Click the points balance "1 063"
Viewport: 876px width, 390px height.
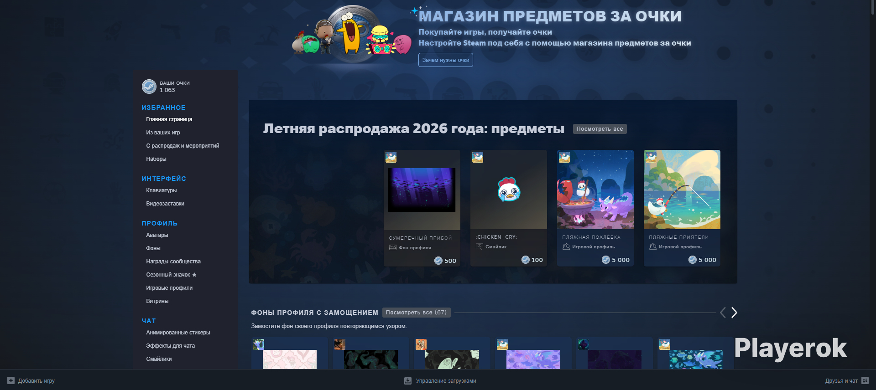(167, 90)
